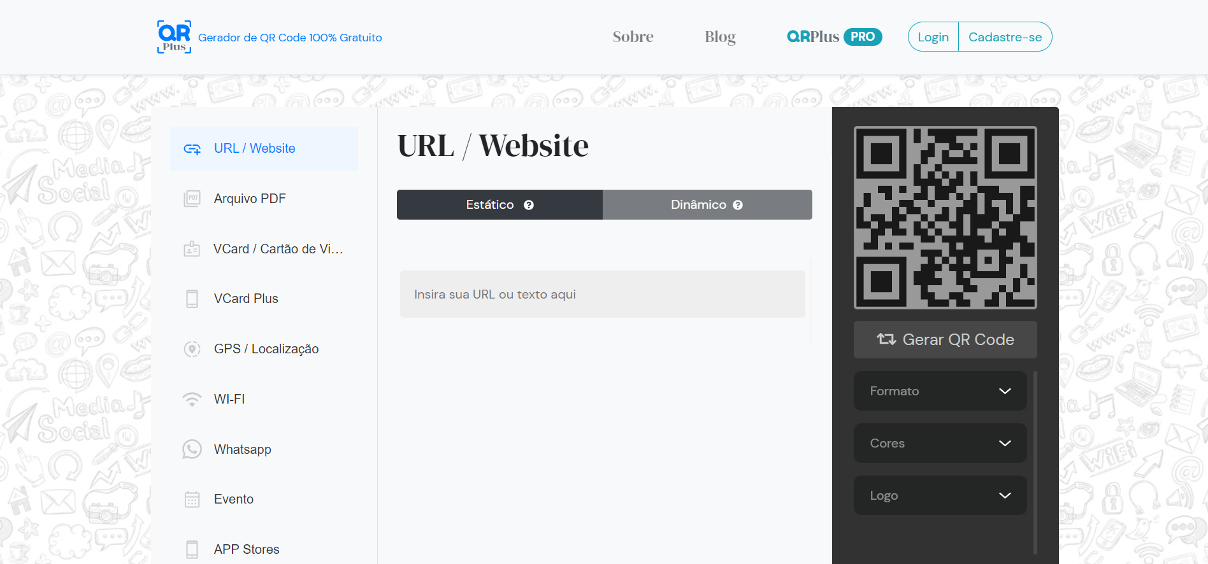Focus the 'Insira sua URL ou texto aqui' field
The image size is (1208, 564).
point(602,294)
